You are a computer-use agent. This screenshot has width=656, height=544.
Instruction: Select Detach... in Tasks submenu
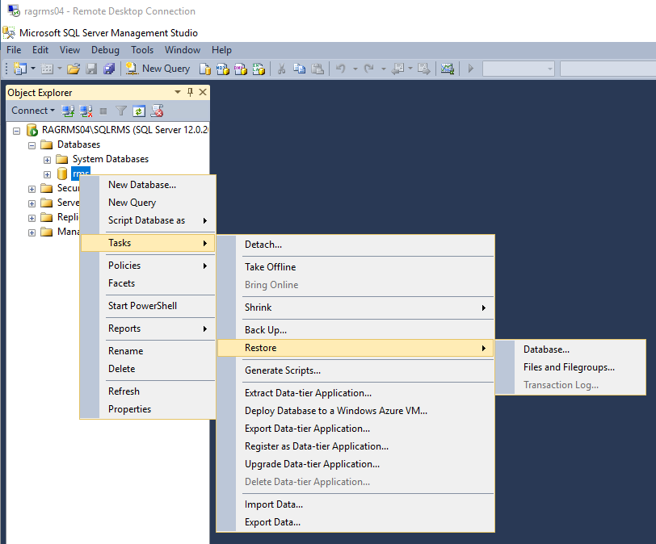coord(355,245)
